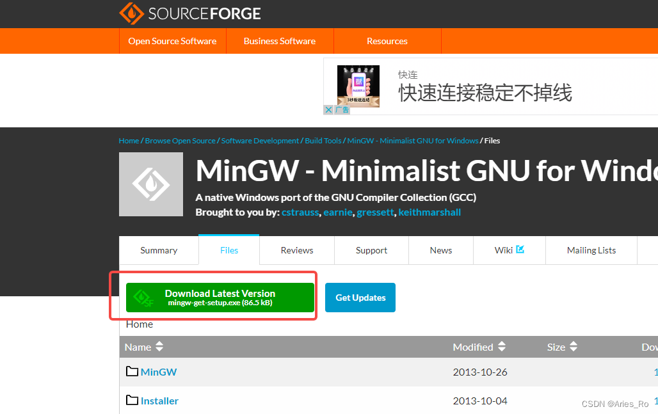Open the Mailing Lists tab

[x=591, y=250]
